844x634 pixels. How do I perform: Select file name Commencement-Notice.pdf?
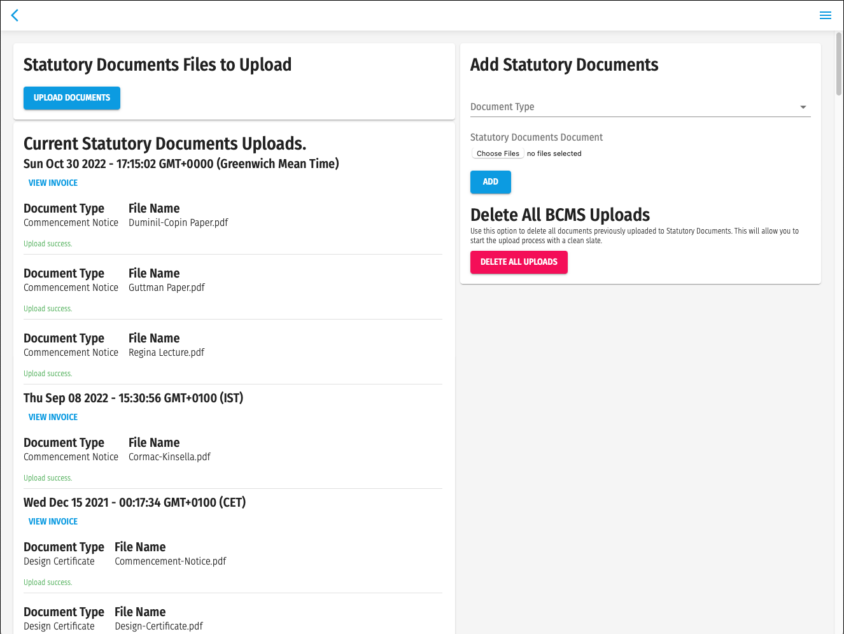(x=171, y=561)
